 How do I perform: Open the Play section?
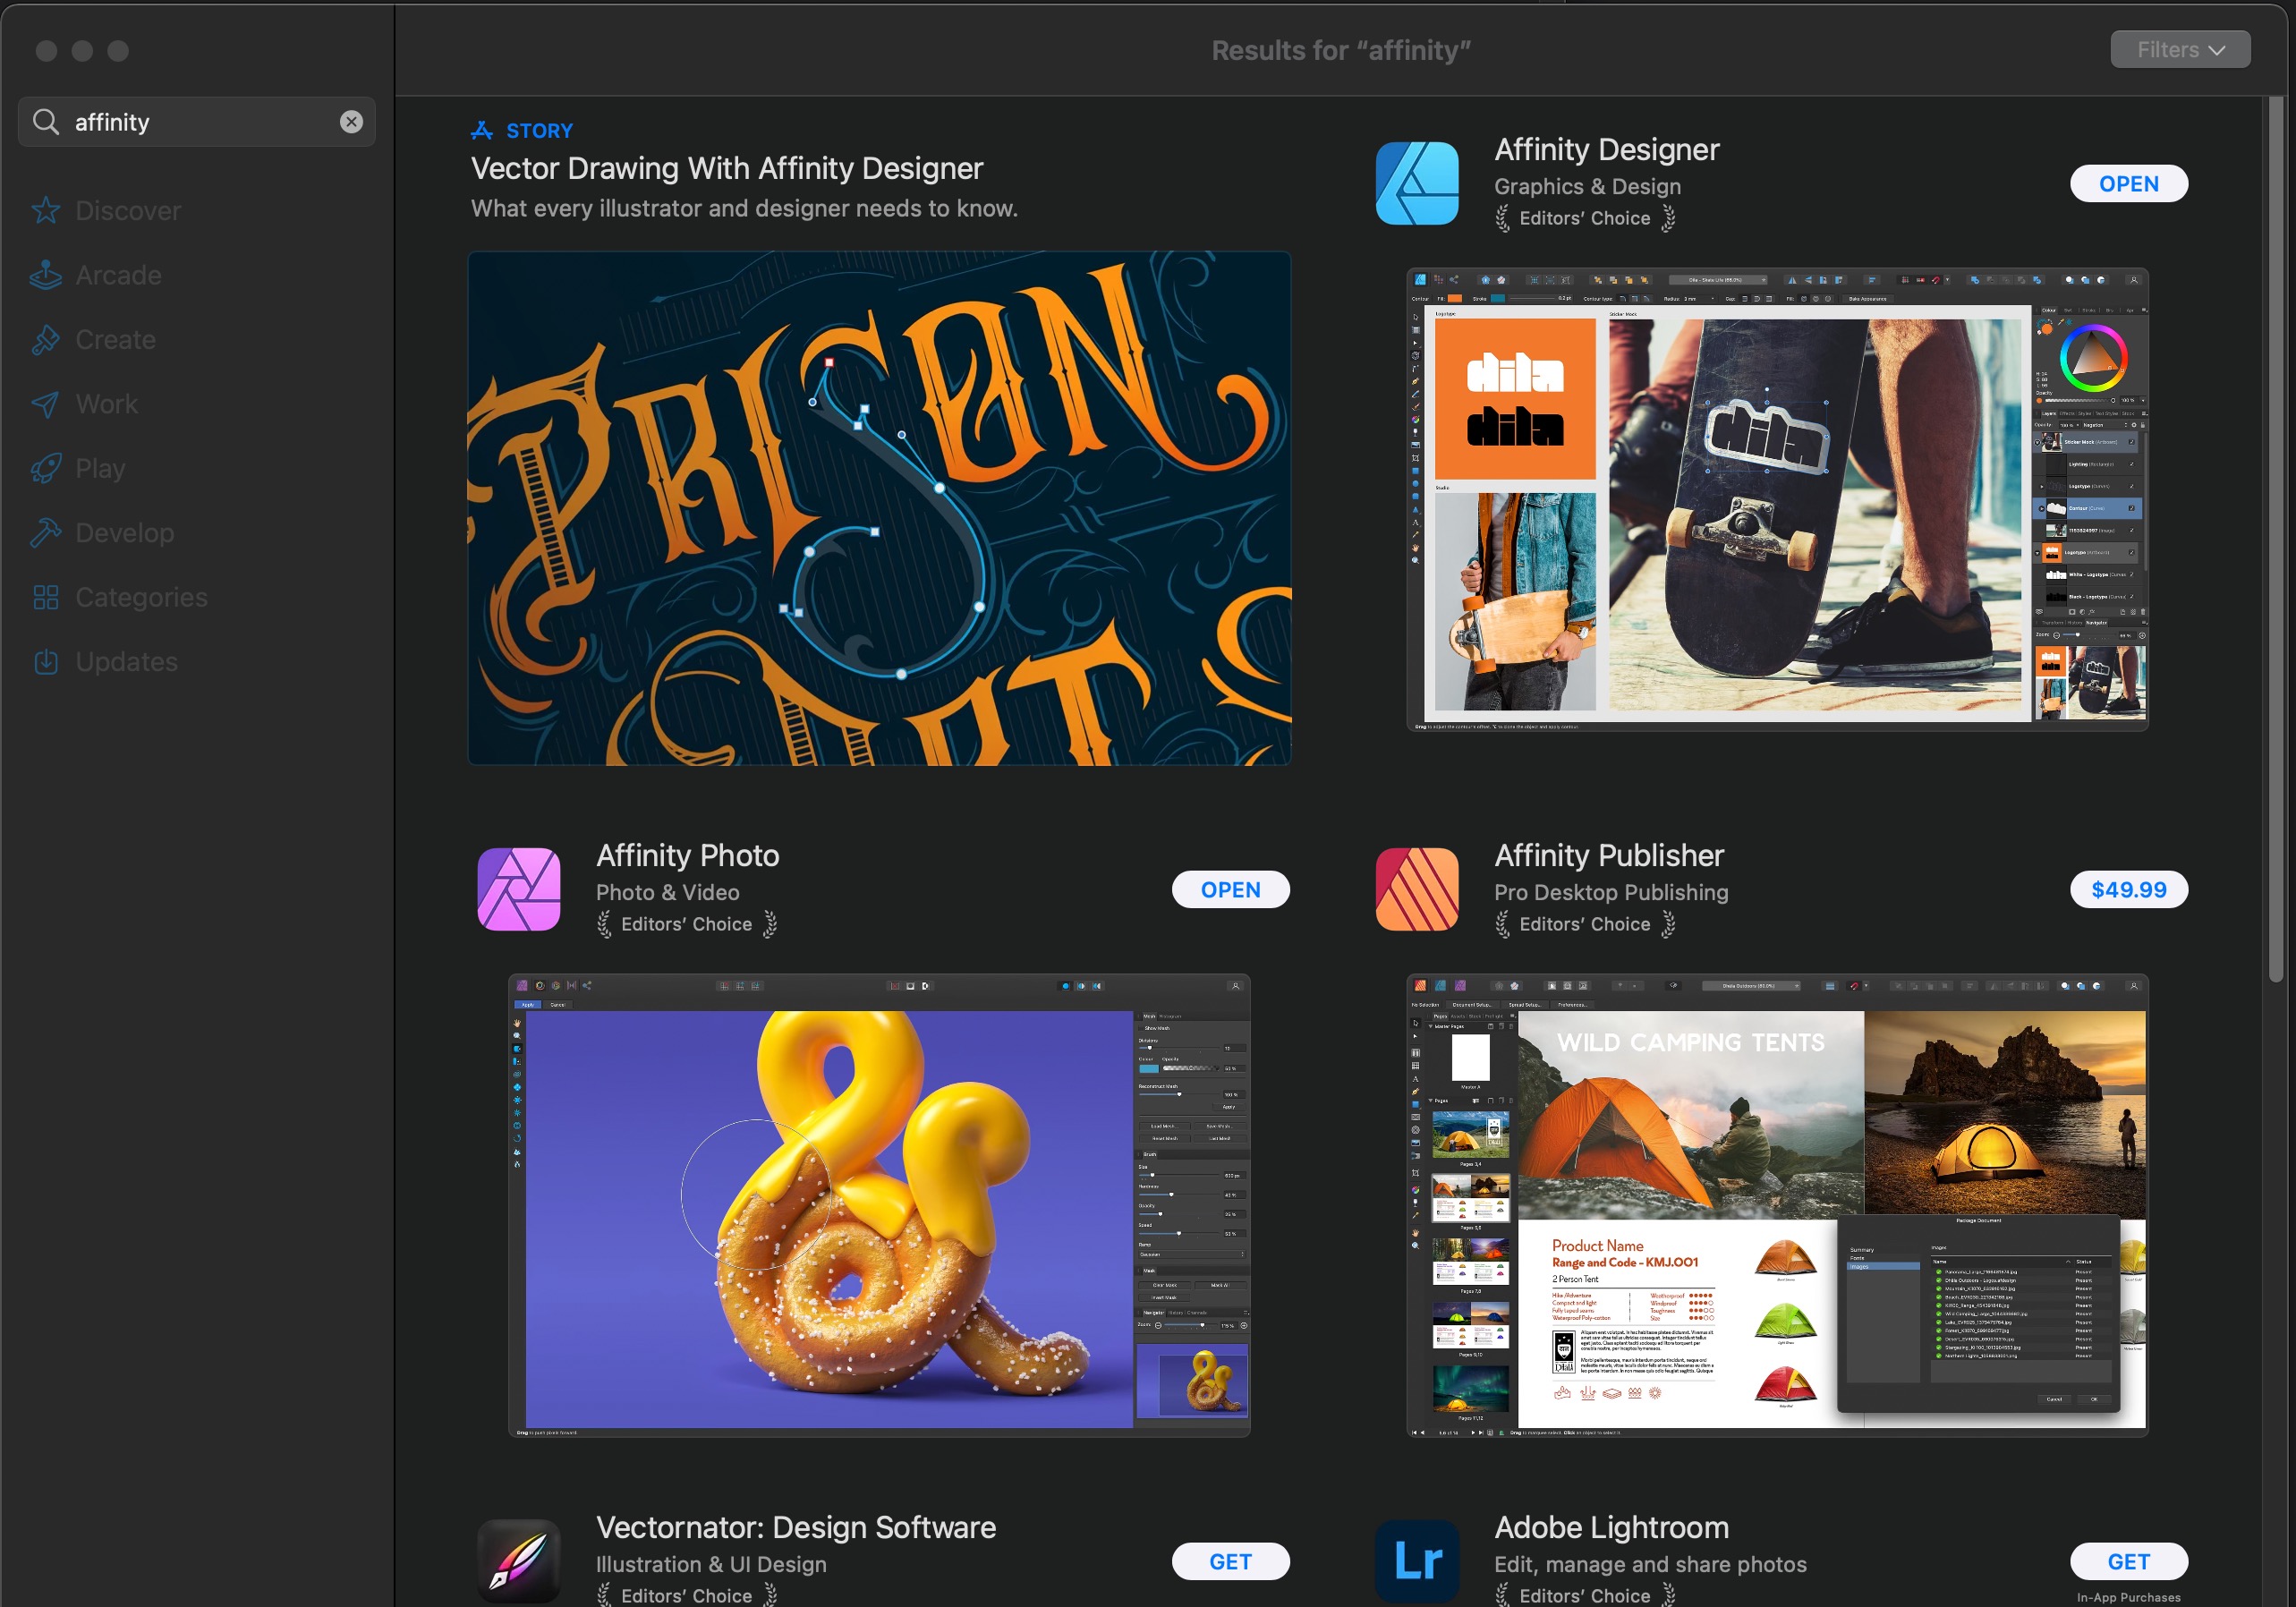tap(100, 468)
